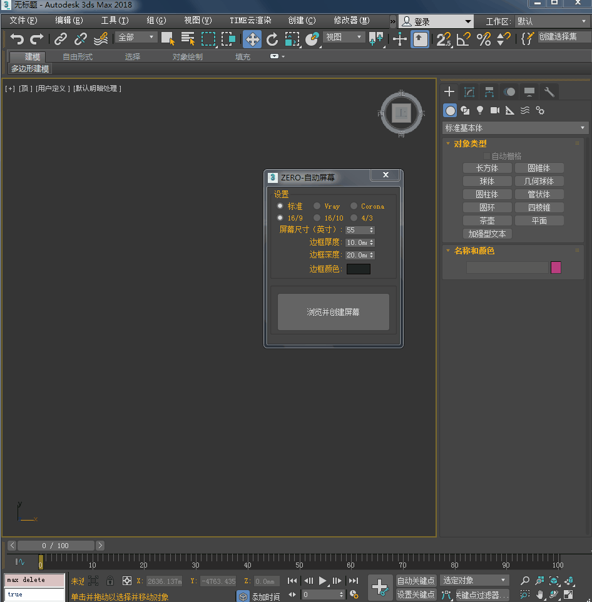Image resolution: width=592 pixels, height=602 pixels.
Task: Toggle the Angle Snap icon
Action: tap(463, 39)
